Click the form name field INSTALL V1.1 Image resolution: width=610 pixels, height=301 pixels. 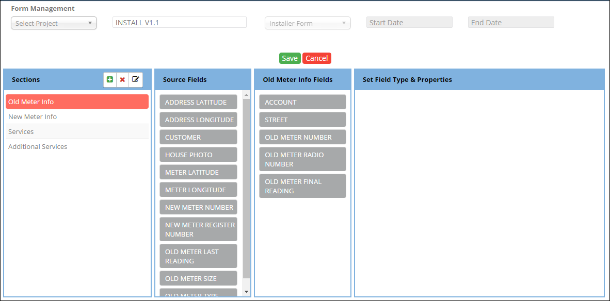click(179, 22)
